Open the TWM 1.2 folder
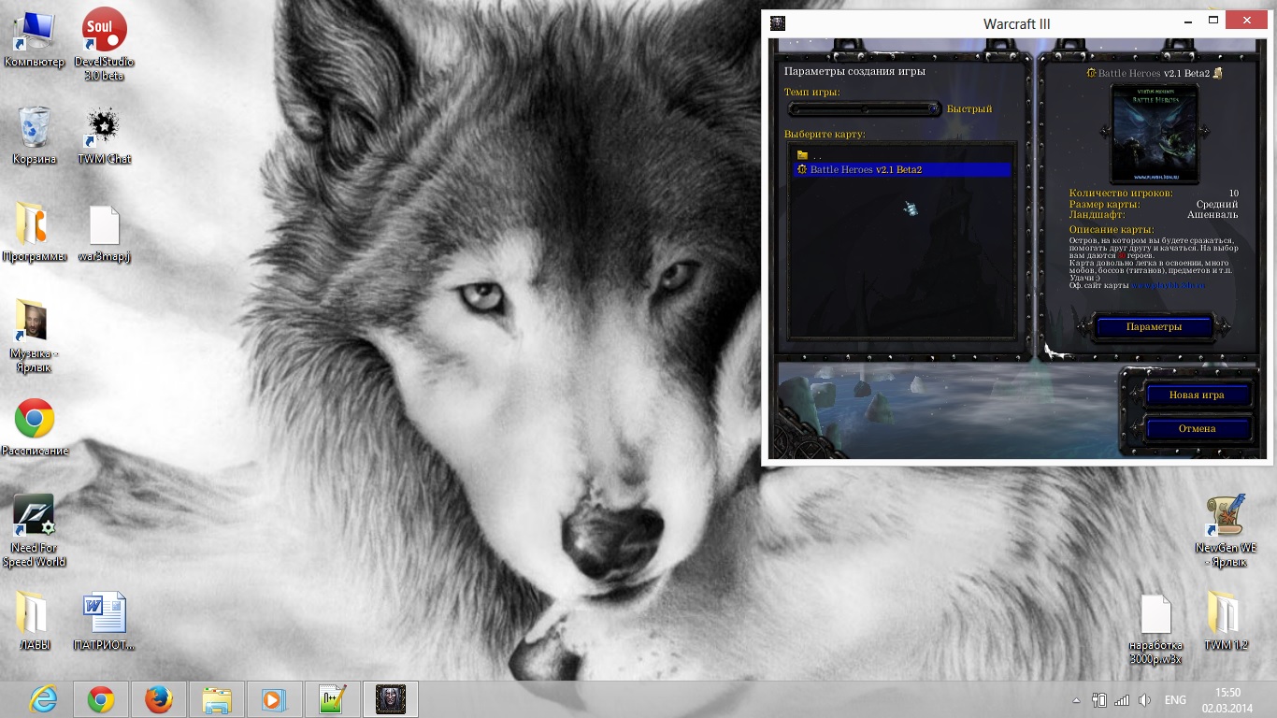The image size is (1277, 718). 1224,613
